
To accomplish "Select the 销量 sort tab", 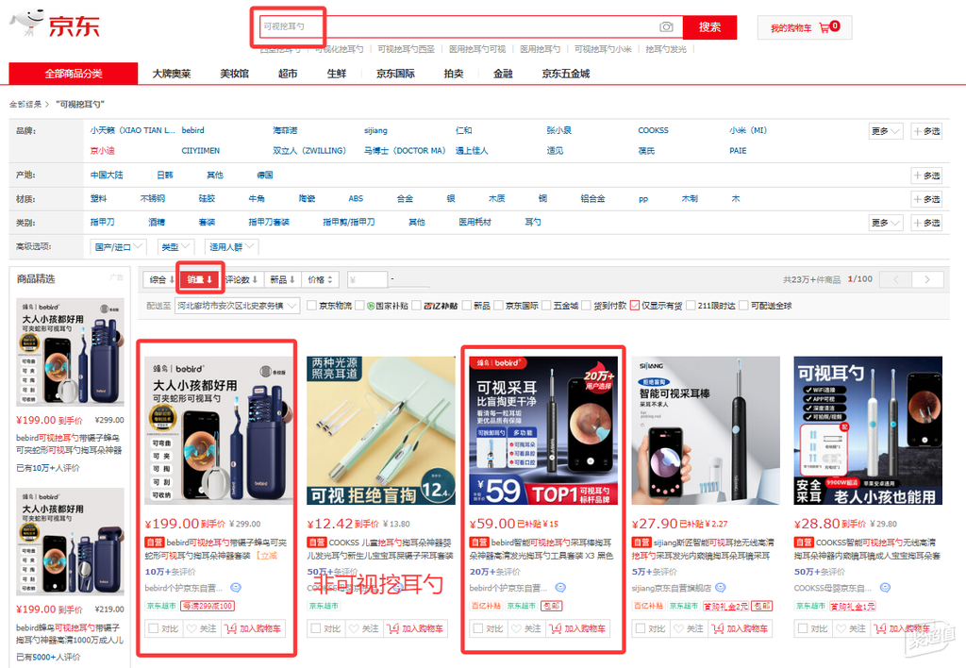I will (x=200, y=280).
